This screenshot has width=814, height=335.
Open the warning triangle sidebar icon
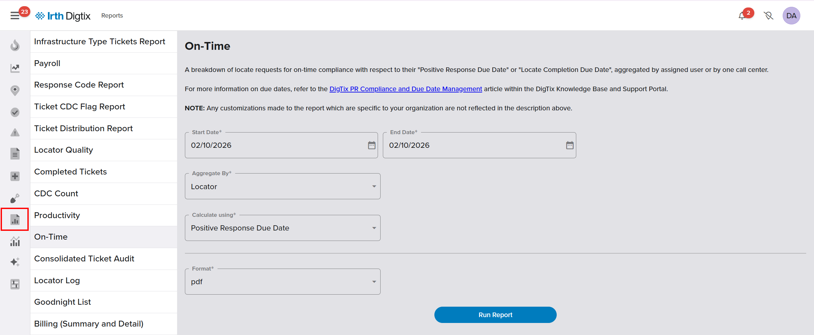[x=15, y=133]
